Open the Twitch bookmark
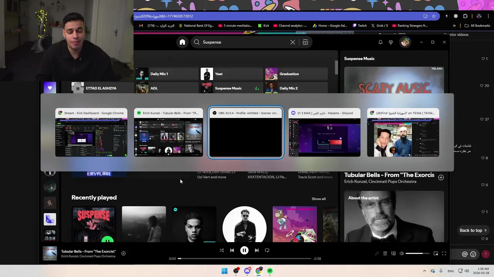Screen dimensions: 494x277 coord(360,26)
